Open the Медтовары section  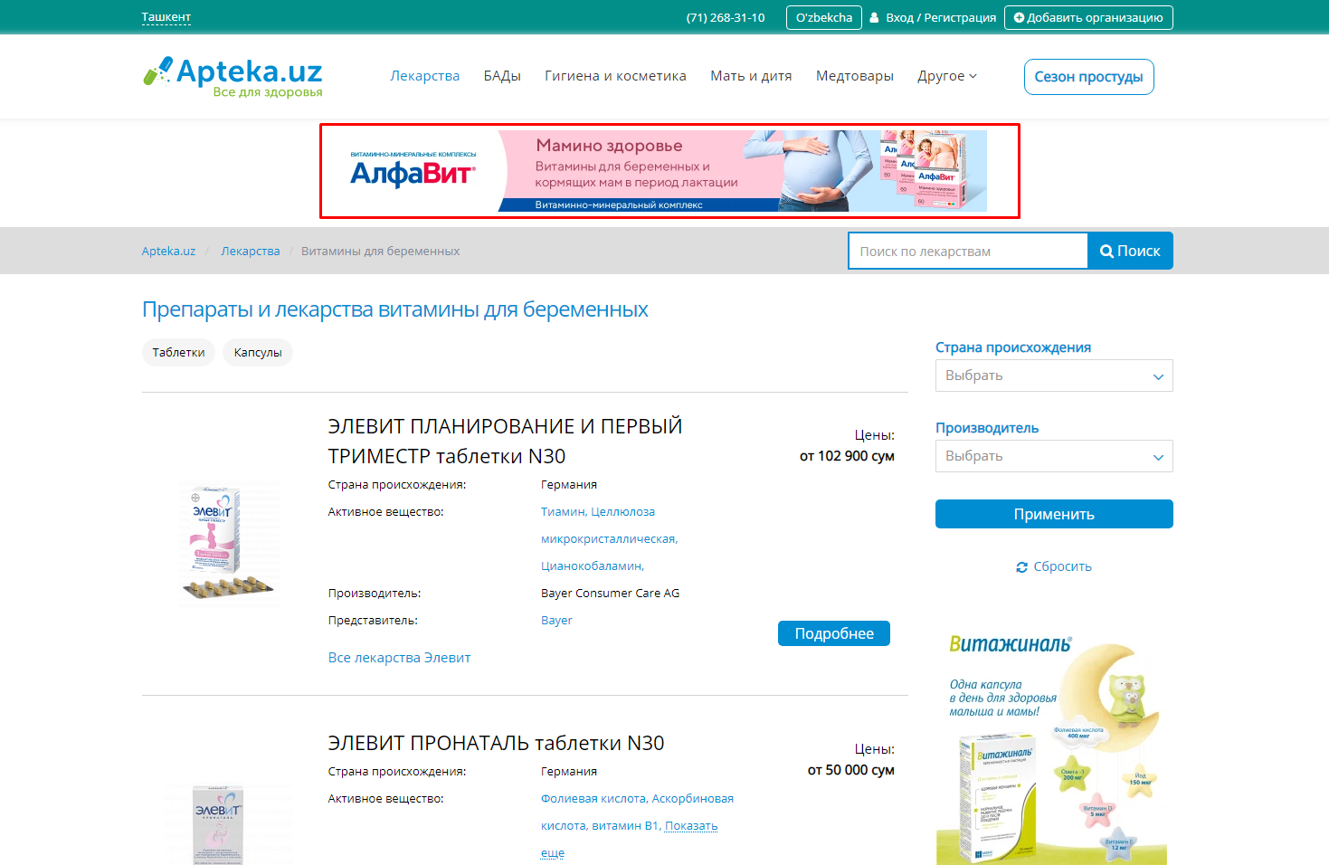tap(855, 76)
